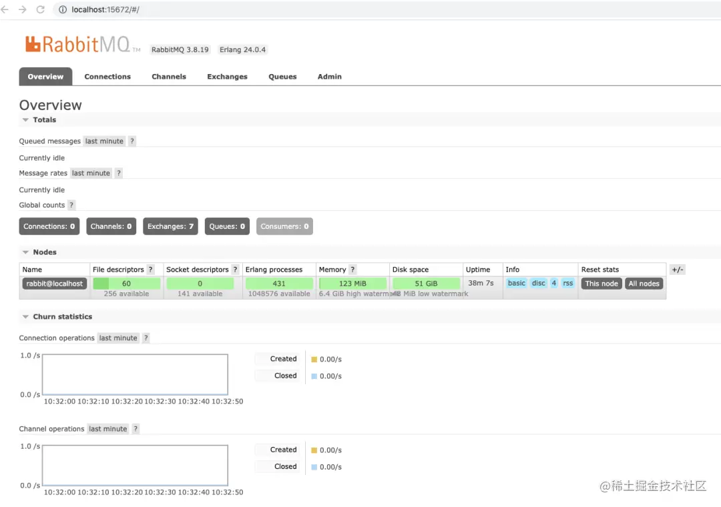The image size is (721, 507).
Task: Go to the Queues tab
Action: coord(282,76)
